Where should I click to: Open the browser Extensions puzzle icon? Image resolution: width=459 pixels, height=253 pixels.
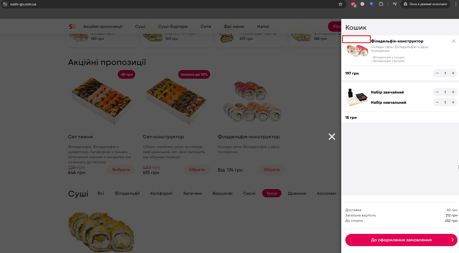[381, 4]
